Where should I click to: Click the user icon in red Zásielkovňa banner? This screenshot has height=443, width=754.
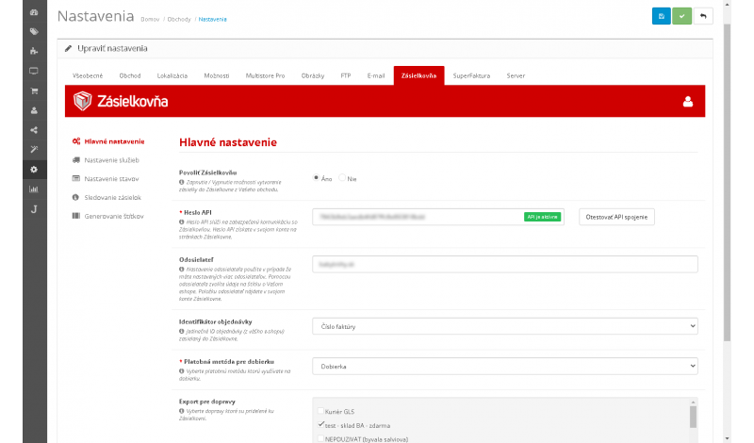(x=688, y=102)
